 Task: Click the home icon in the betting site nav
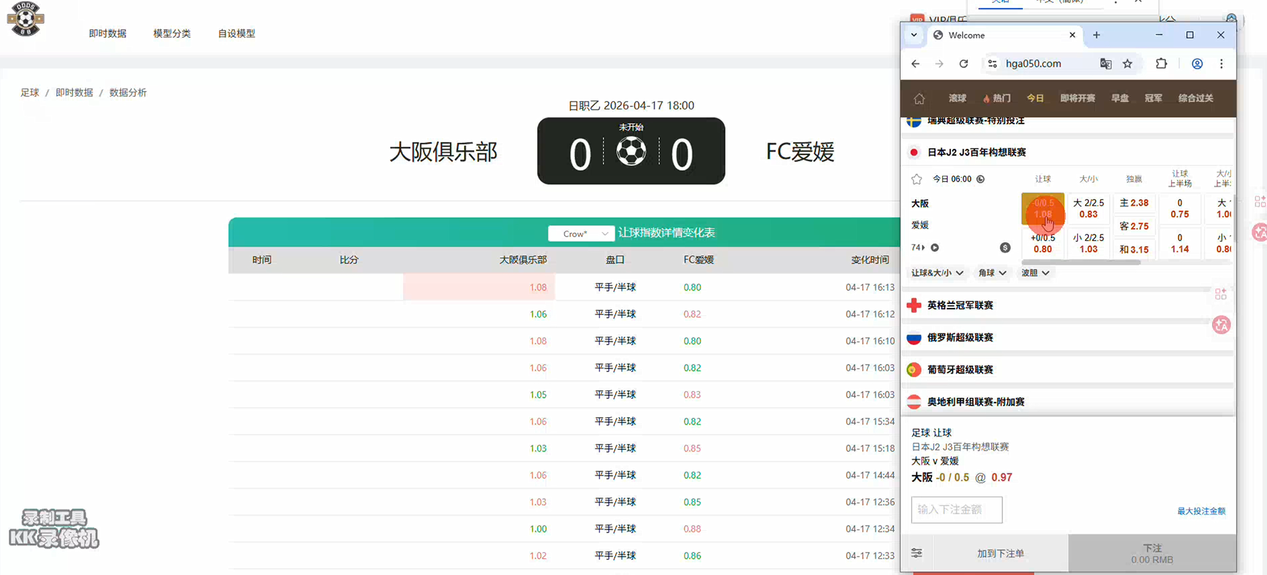[919, 99]
